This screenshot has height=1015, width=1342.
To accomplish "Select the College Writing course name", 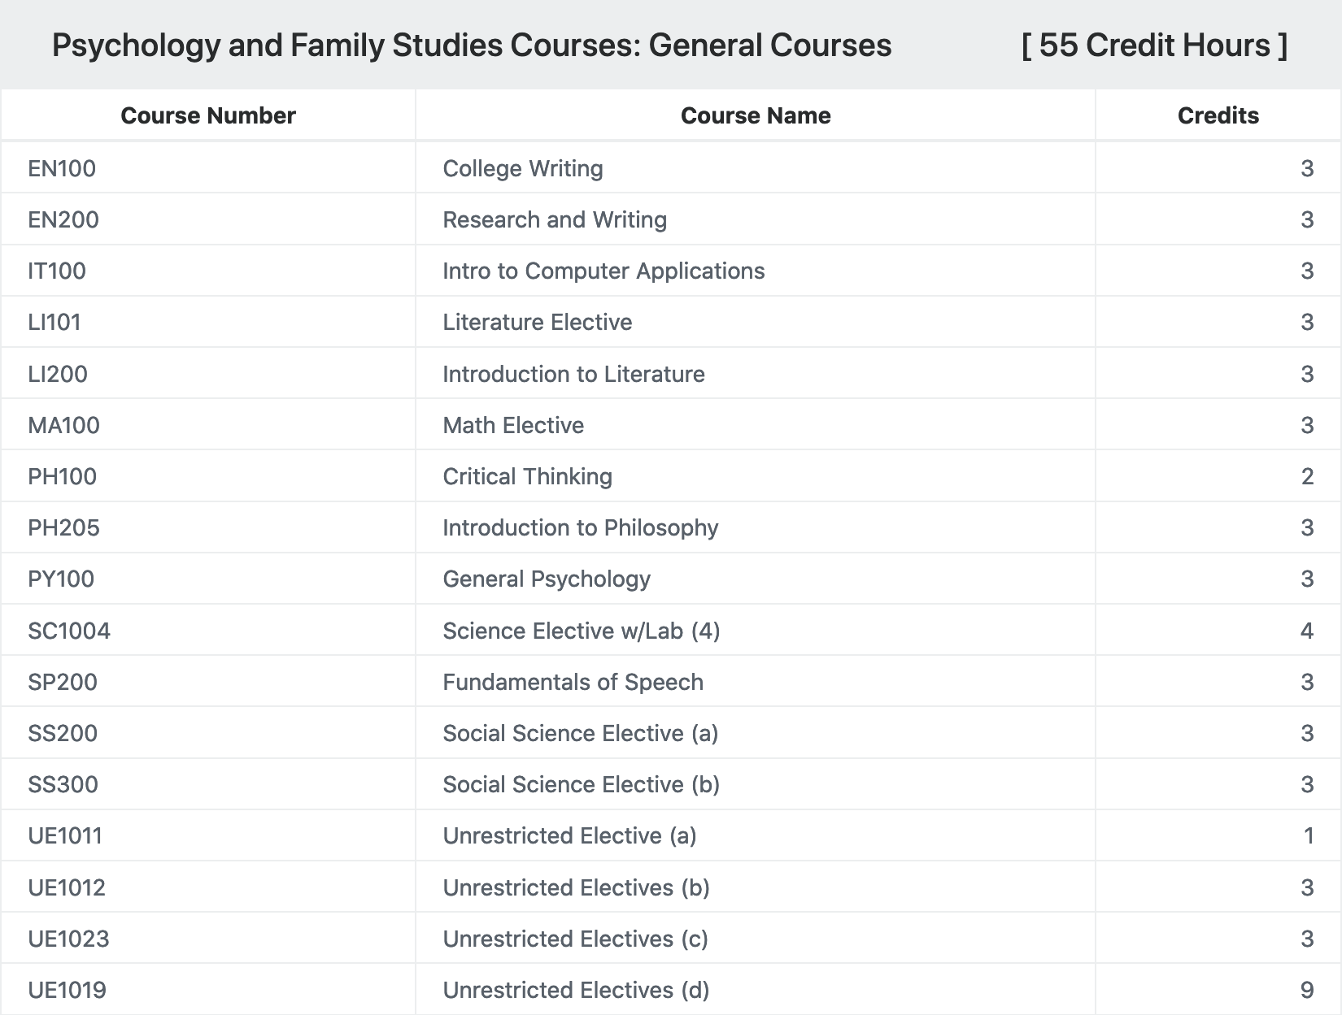I will point(523,168).
